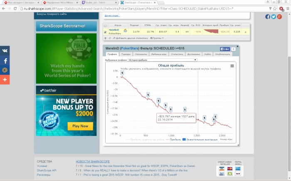Click 'Бонусы покерного сайта' sidebar item
Viewport: 291px width, 181px height.
pos(52,14)
